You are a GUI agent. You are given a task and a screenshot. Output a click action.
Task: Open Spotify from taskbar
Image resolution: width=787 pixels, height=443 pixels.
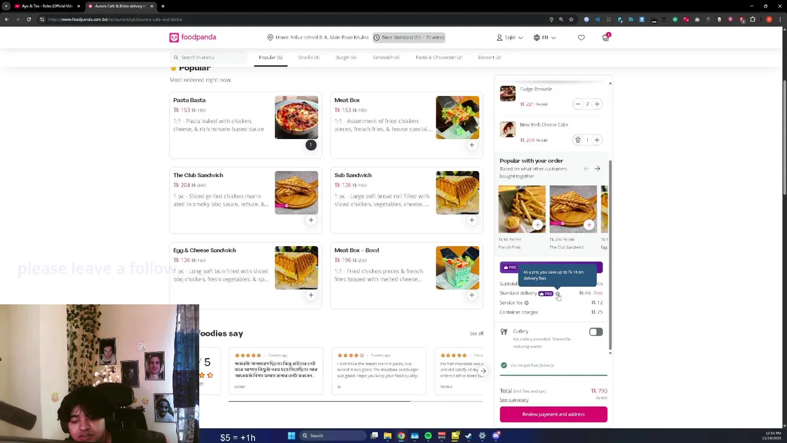[428, 436]
